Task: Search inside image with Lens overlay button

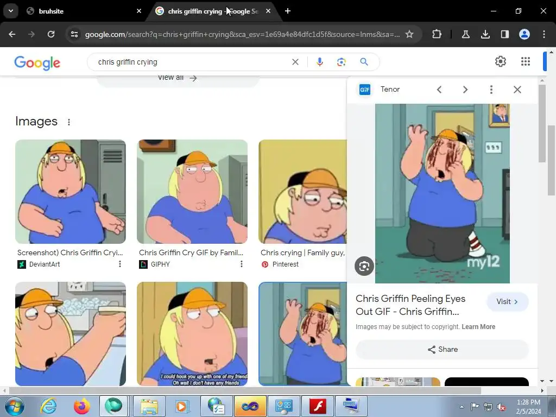Action: point(364,266)
